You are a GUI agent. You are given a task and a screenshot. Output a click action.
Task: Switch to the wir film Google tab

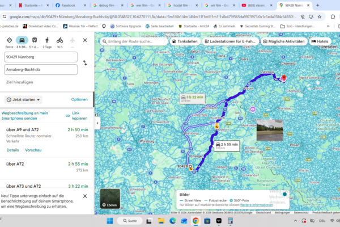pyautogui.click(x=220, y=6)
